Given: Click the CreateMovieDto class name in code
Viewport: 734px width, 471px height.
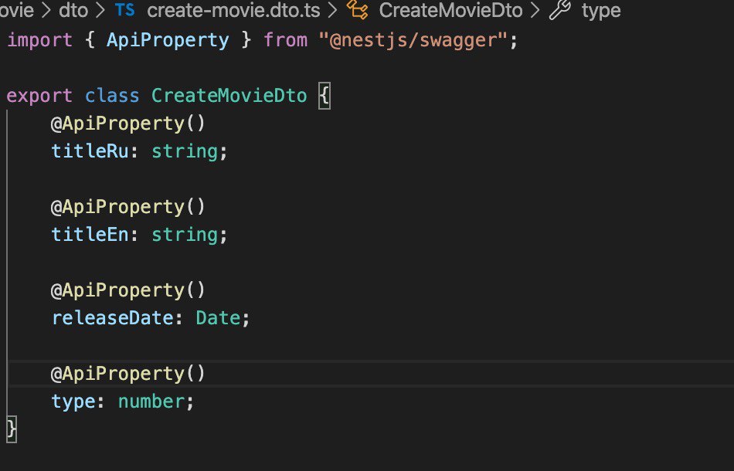Looking at the screenshot, I should 229,96.
